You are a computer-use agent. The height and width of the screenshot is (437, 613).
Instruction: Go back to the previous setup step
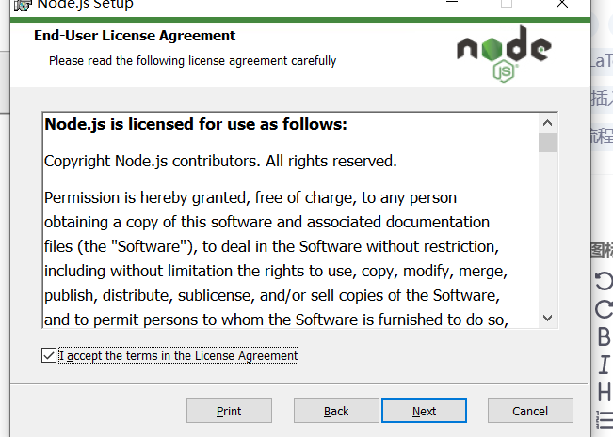point(336,411)
